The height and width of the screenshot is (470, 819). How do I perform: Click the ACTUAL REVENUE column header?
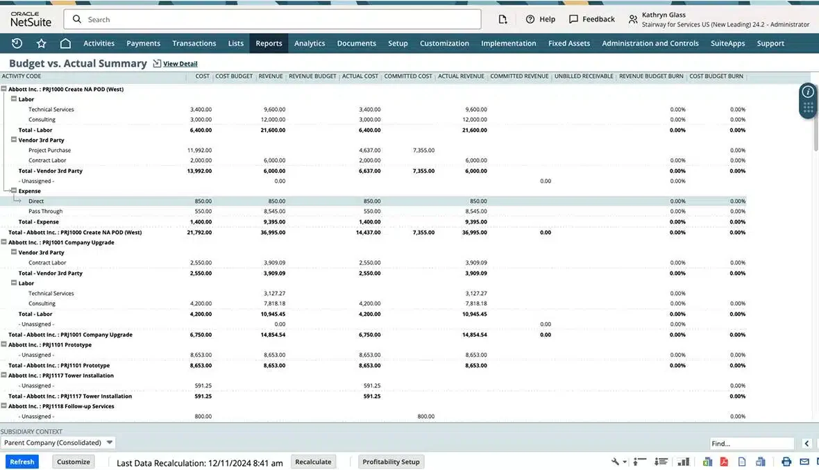tap(461, 76)
